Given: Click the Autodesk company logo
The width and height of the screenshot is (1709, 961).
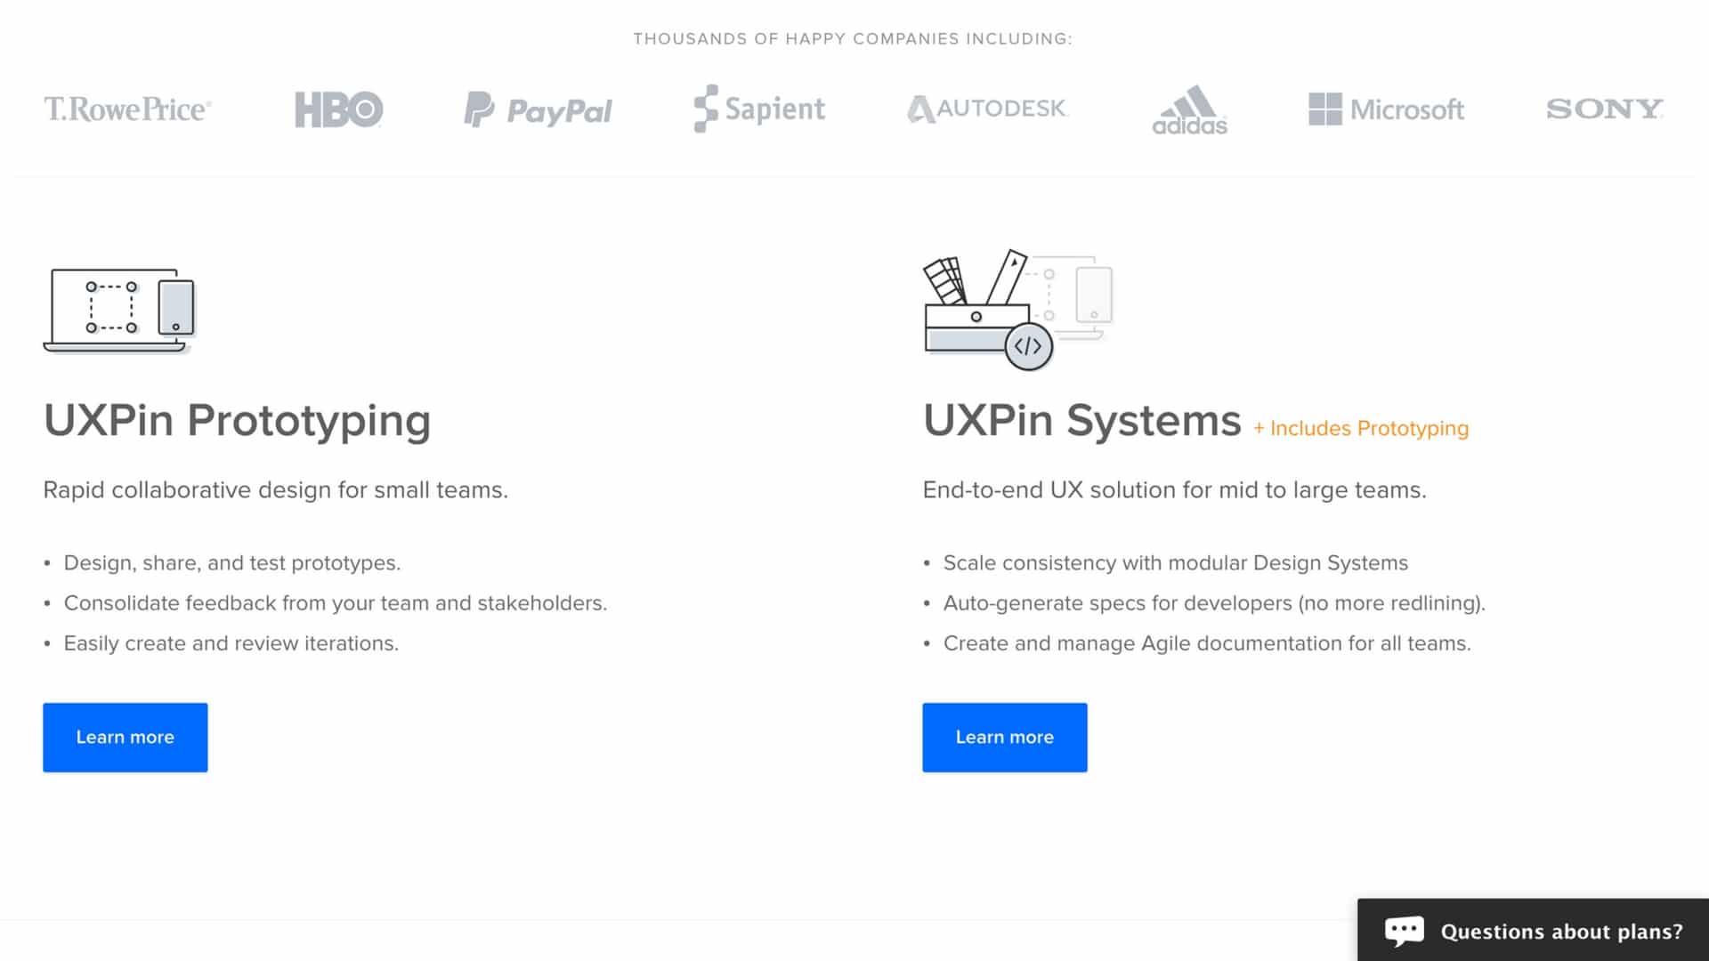Looking at the screenshot, I should coord(984,108).
